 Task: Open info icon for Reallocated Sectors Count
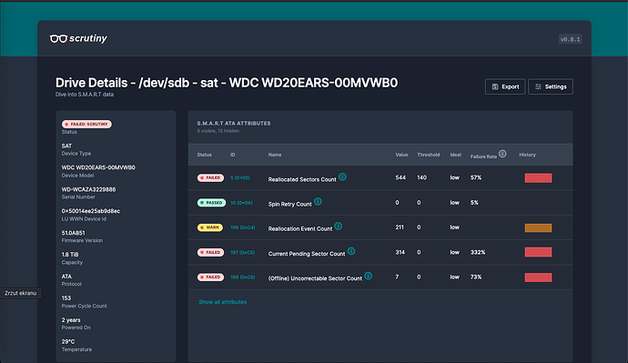pos(342,176)
